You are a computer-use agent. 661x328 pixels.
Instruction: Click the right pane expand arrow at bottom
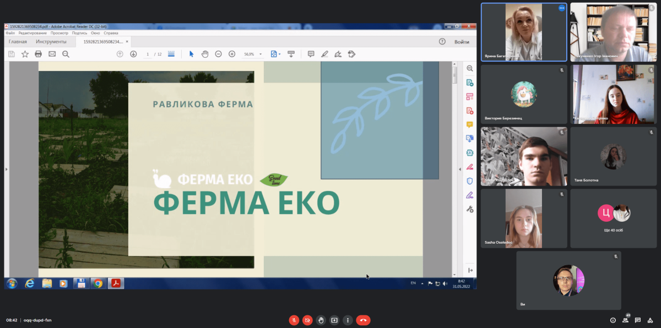point(470,270)
